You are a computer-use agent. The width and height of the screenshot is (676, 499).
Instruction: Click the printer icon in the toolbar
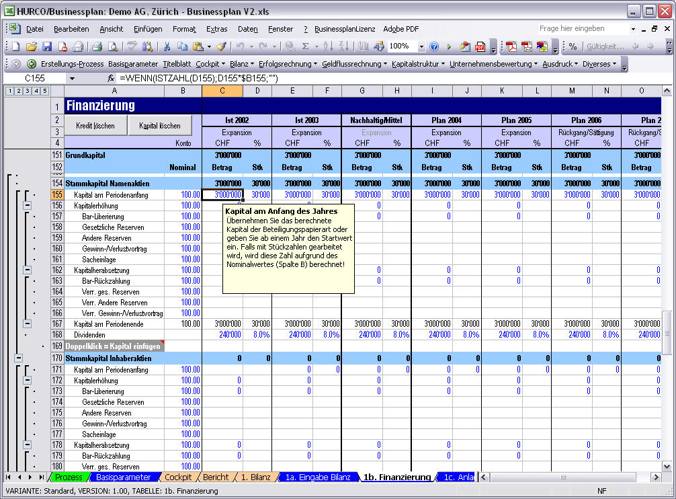point(97,46)
